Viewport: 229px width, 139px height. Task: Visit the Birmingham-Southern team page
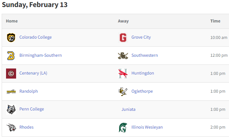coord(41,55)
